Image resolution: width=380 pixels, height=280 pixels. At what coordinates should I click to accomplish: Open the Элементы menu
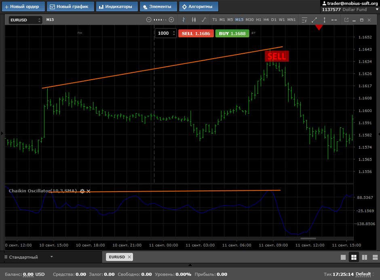coord(158,6)
